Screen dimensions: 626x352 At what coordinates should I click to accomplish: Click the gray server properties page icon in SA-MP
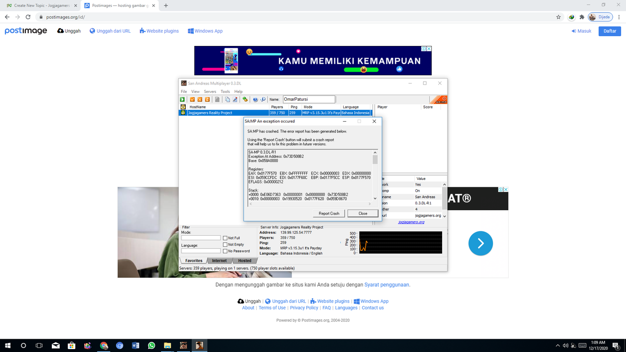point(217,99)
